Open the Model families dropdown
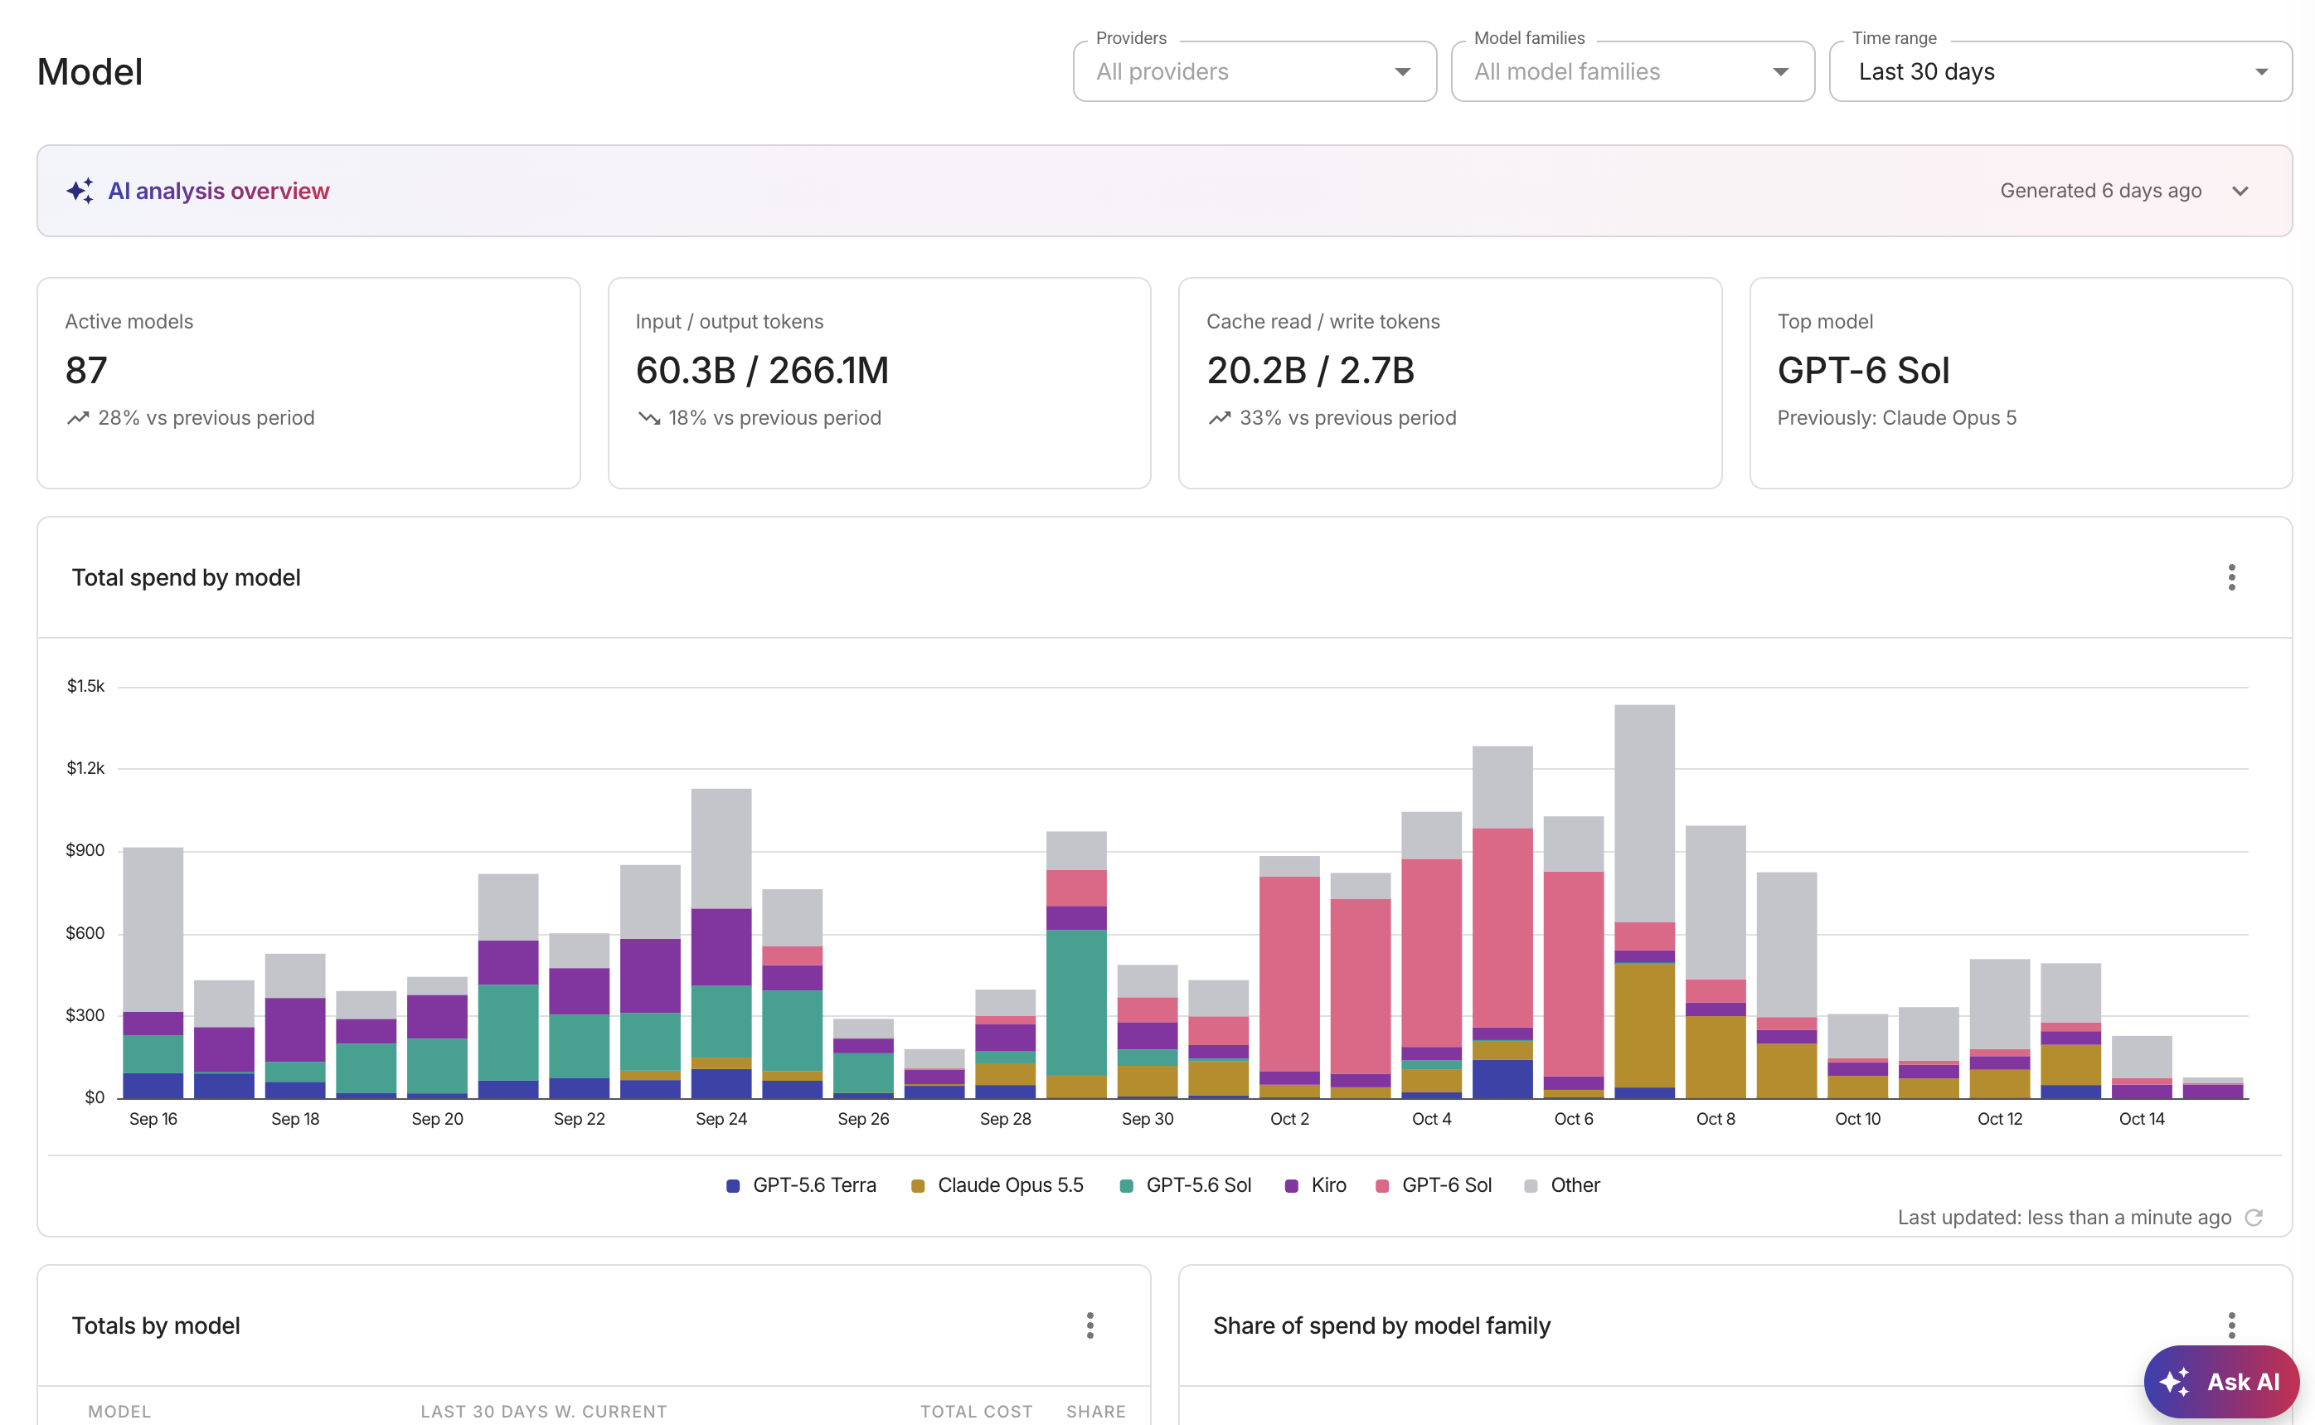The width and height of the screenshot is (2315, 1425). (1632, 71)
